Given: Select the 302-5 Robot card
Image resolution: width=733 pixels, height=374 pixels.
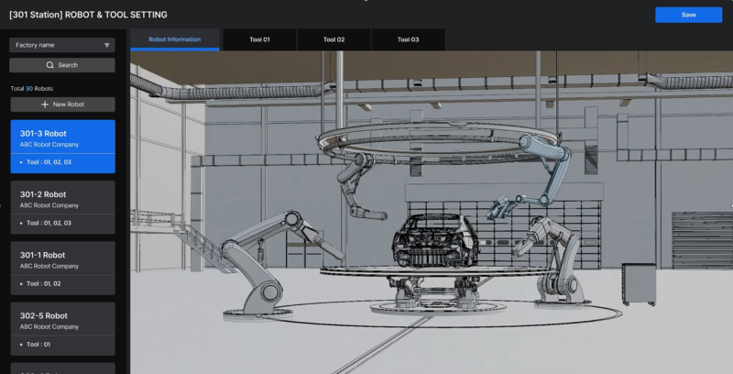Looking at the screenshot, I should click(62, 329).
